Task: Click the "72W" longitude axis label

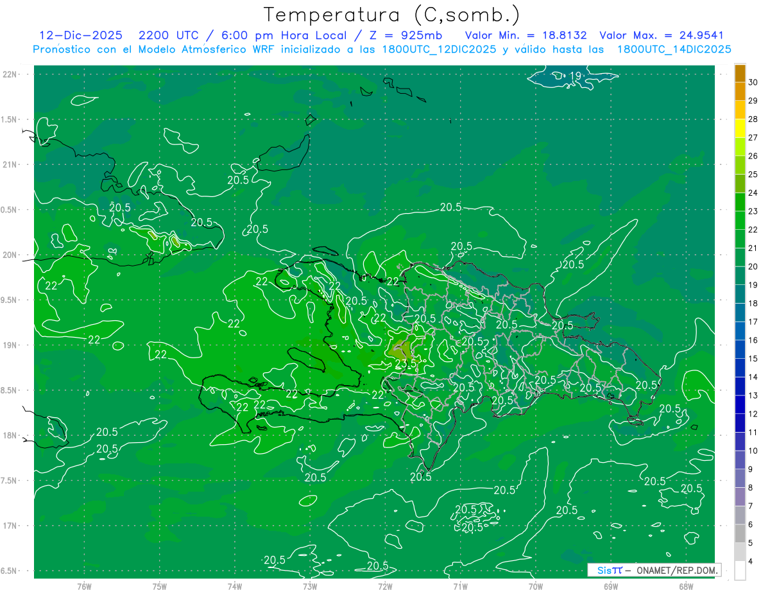Action: click(385, 586)
